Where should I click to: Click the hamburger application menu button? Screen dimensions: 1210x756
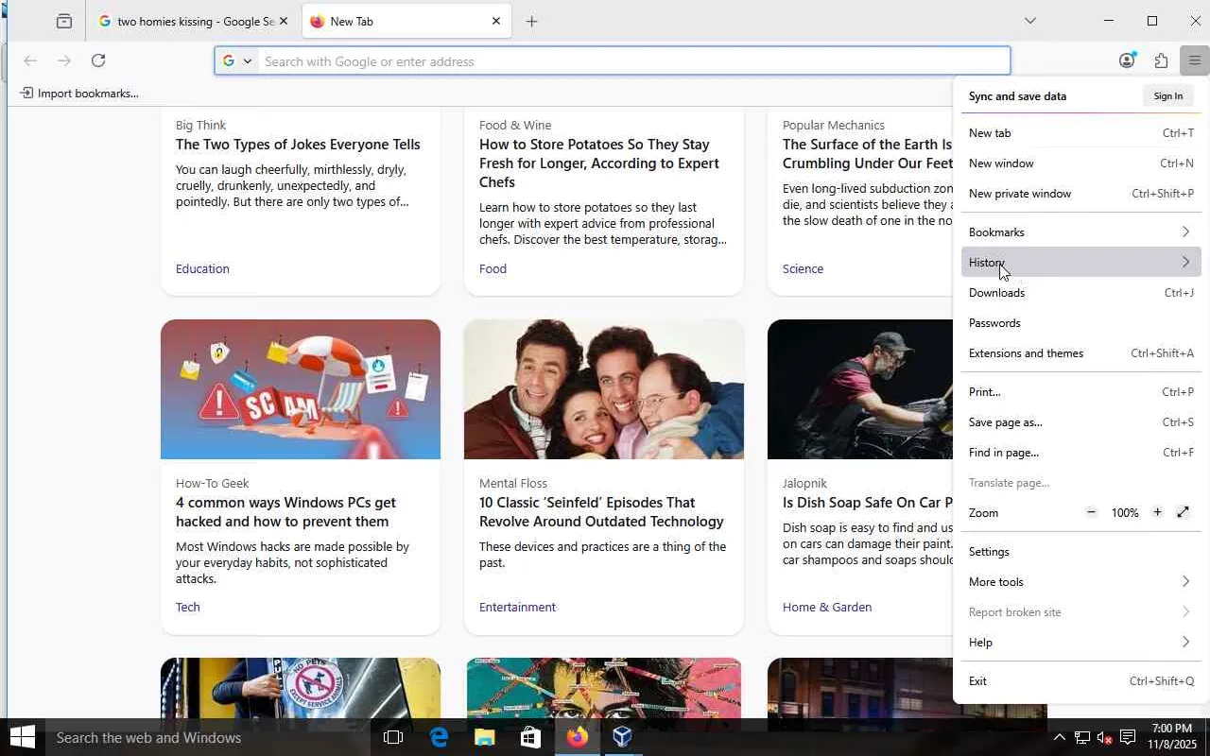[x=1195, y=60]
